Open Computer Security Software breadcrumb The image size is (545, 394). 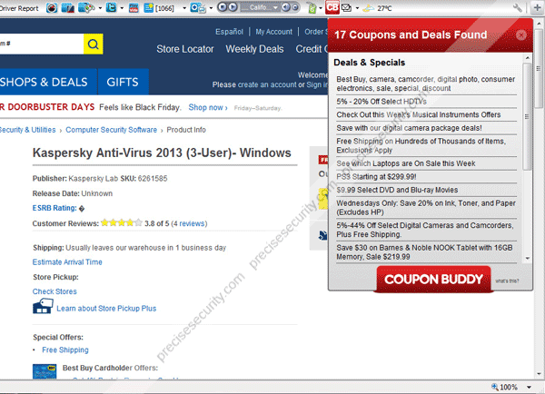point(111,130)
